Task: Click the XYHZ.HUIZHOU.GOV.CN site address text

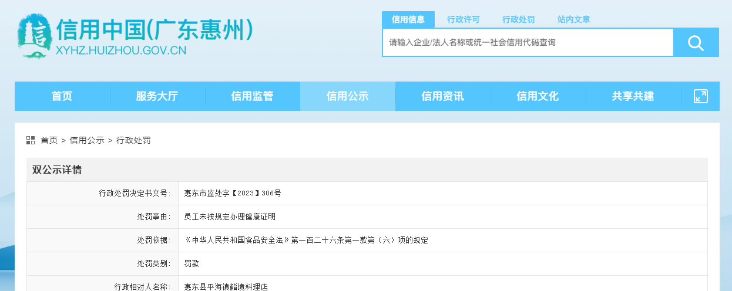Action: point(120,50)
